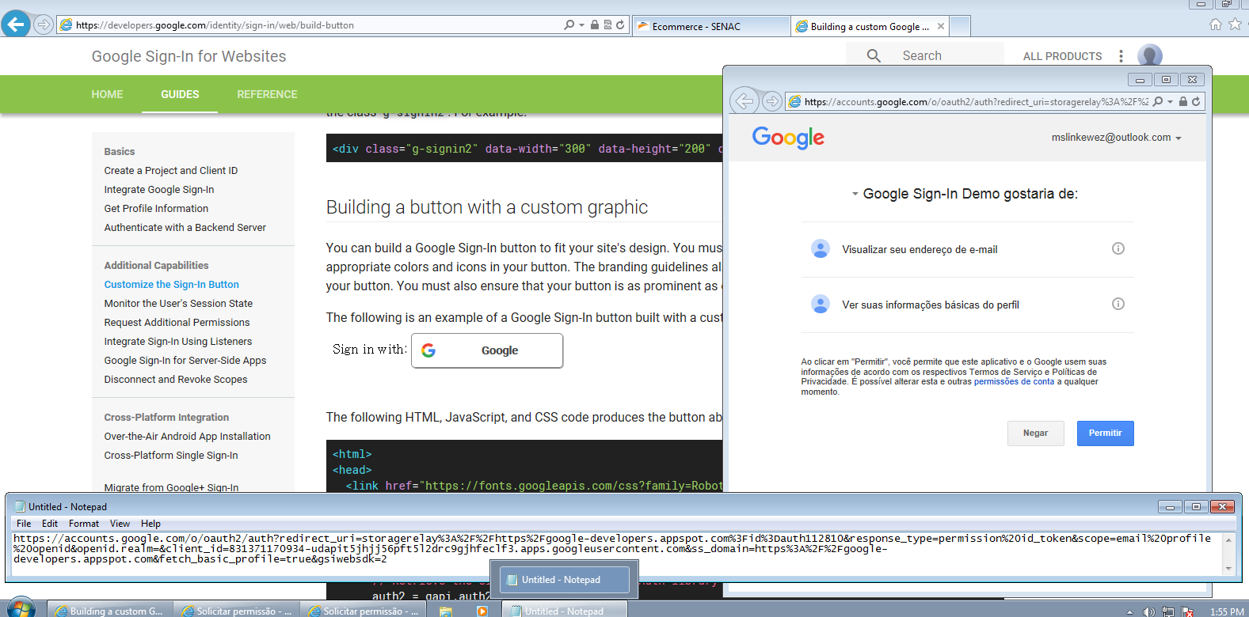
Task: Expand Google Sign-In Demo details arrow
Action: pyautogui.click(x=855, y=194)
